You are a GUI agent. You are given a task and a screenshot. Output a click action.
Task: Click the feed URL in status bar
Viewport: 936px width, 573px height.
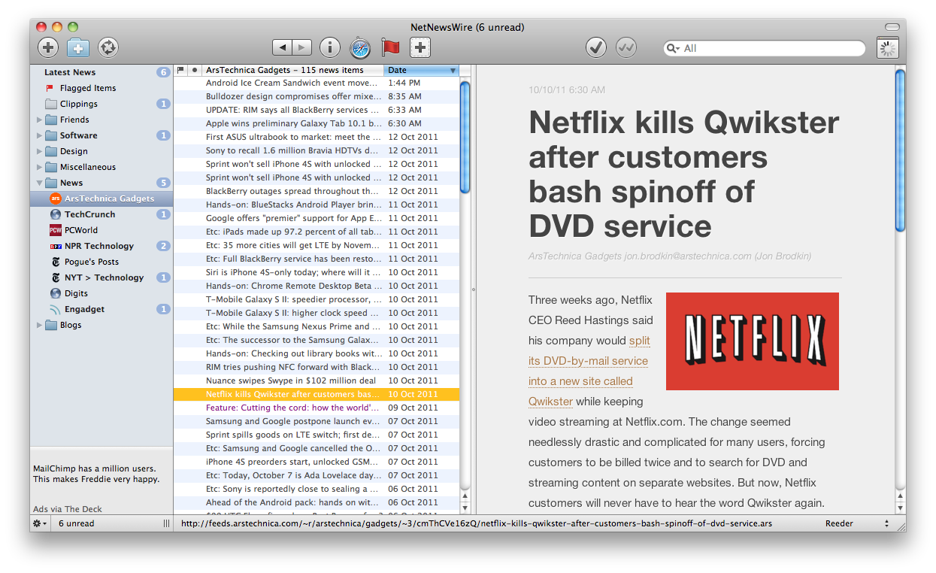tap(477, 523)
